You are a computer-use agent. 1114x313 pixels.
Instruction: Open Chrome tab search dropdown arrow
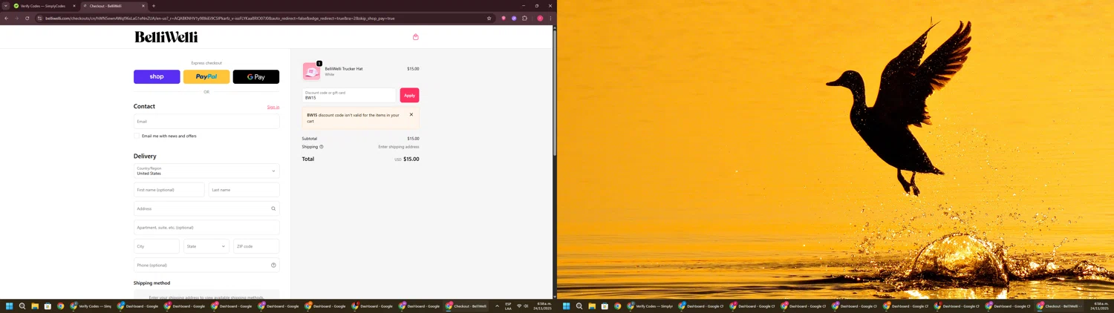(x=5, y=6)
